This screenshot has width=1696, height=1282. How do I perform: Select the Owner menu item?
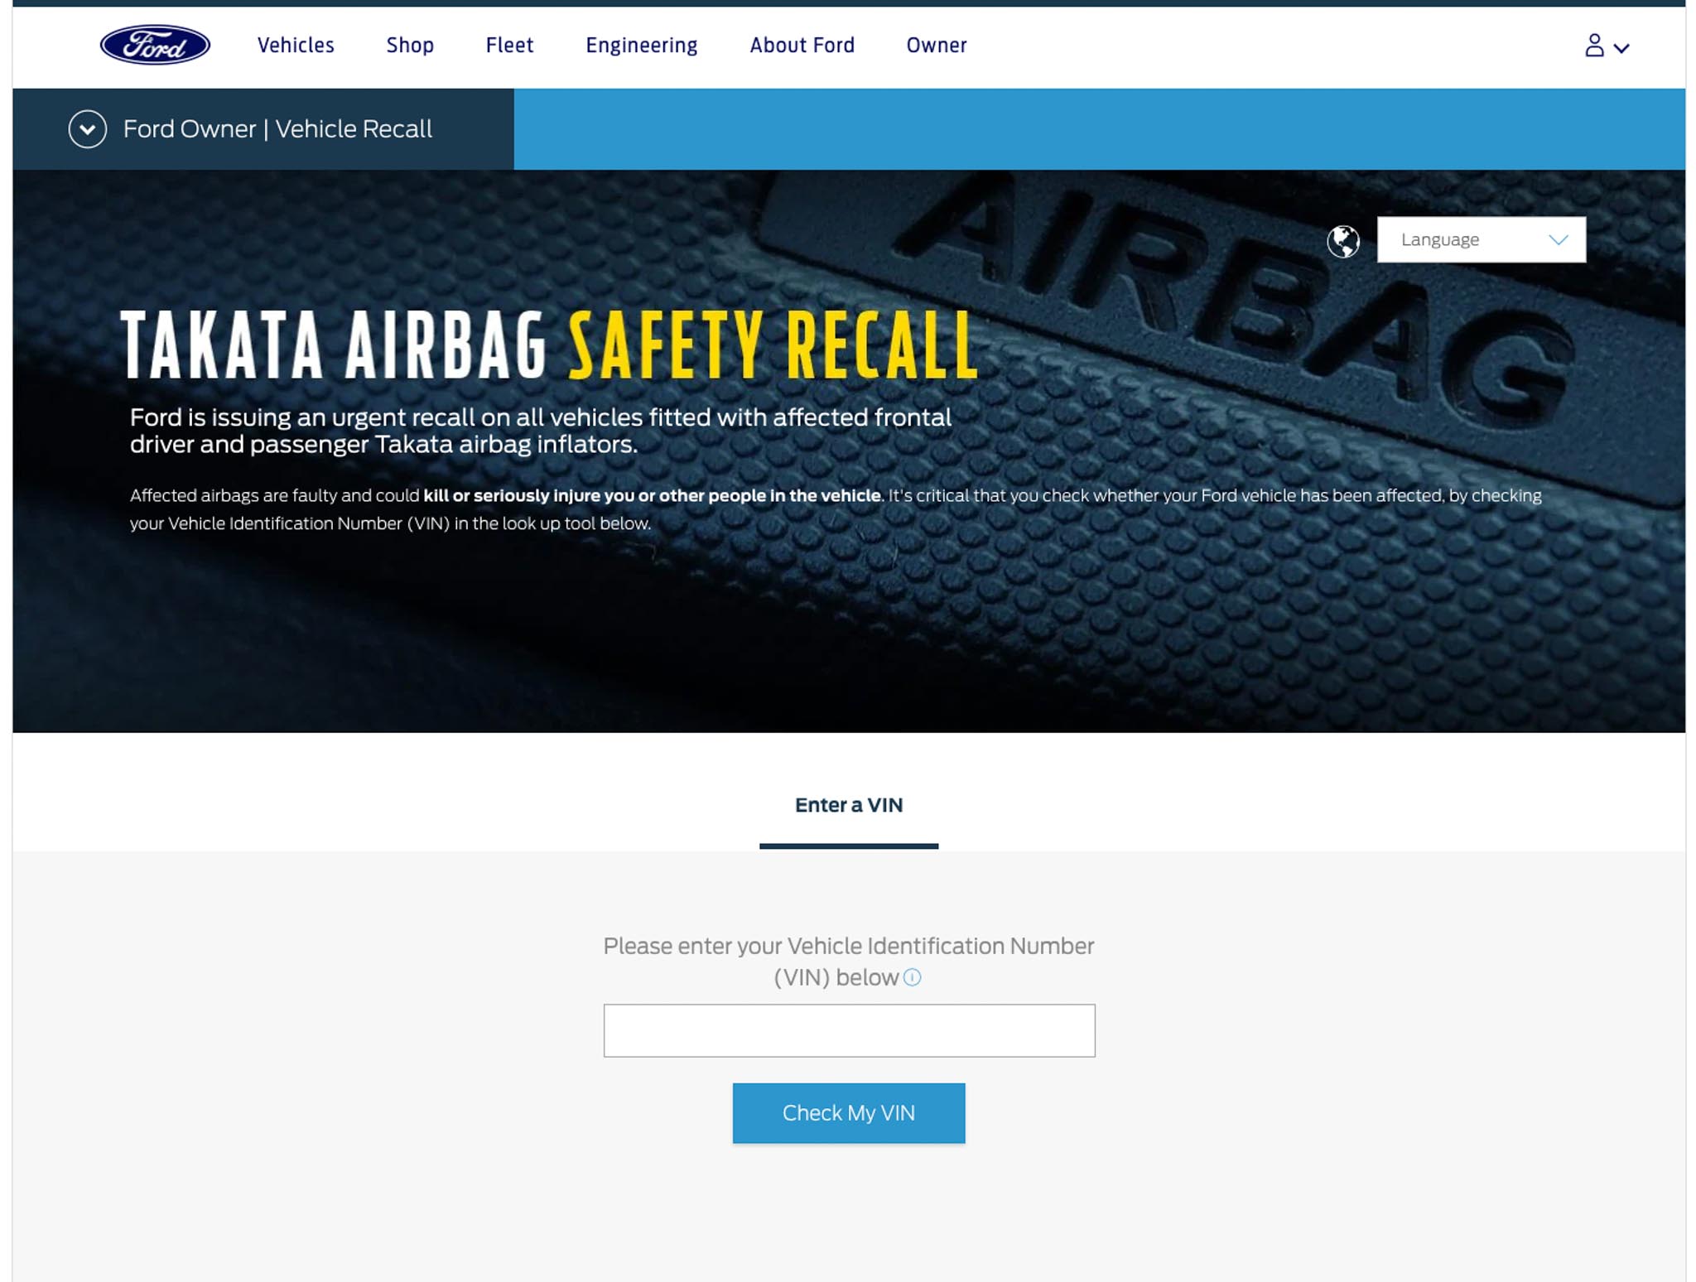point(936,46)
